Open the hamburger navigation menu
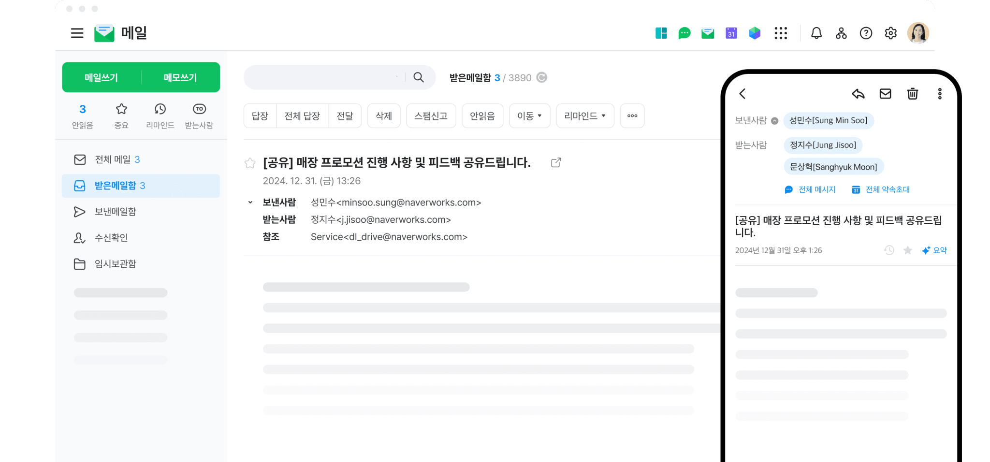 pos(77,33)
